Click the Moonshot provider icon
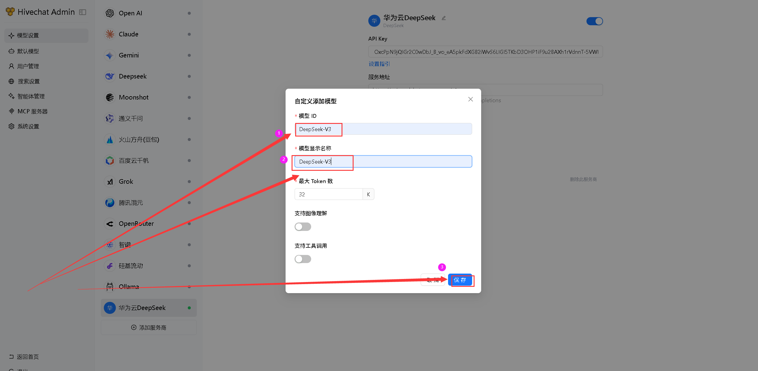The height and width of the screenshot is (371, 758). point(110,97)
